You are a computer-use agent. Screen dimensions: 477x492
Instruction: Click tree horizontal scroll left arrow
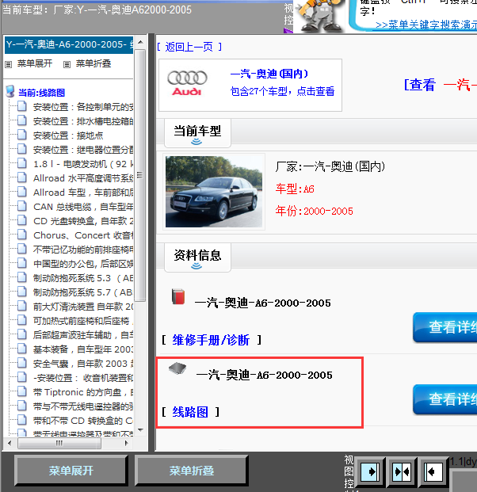pyautogui.click(x=10, y=443)
